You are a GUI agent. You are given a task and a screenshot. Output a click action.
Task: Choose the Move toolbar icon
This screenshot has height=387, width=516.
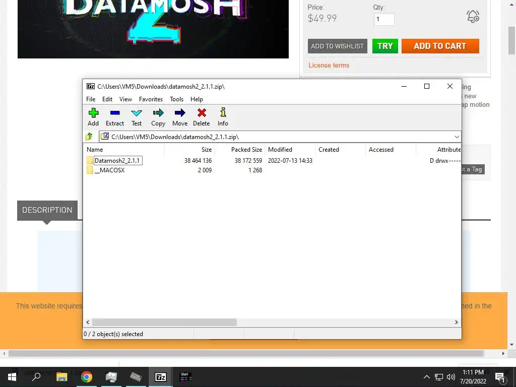pyautogui.click(x=180, y=113)
